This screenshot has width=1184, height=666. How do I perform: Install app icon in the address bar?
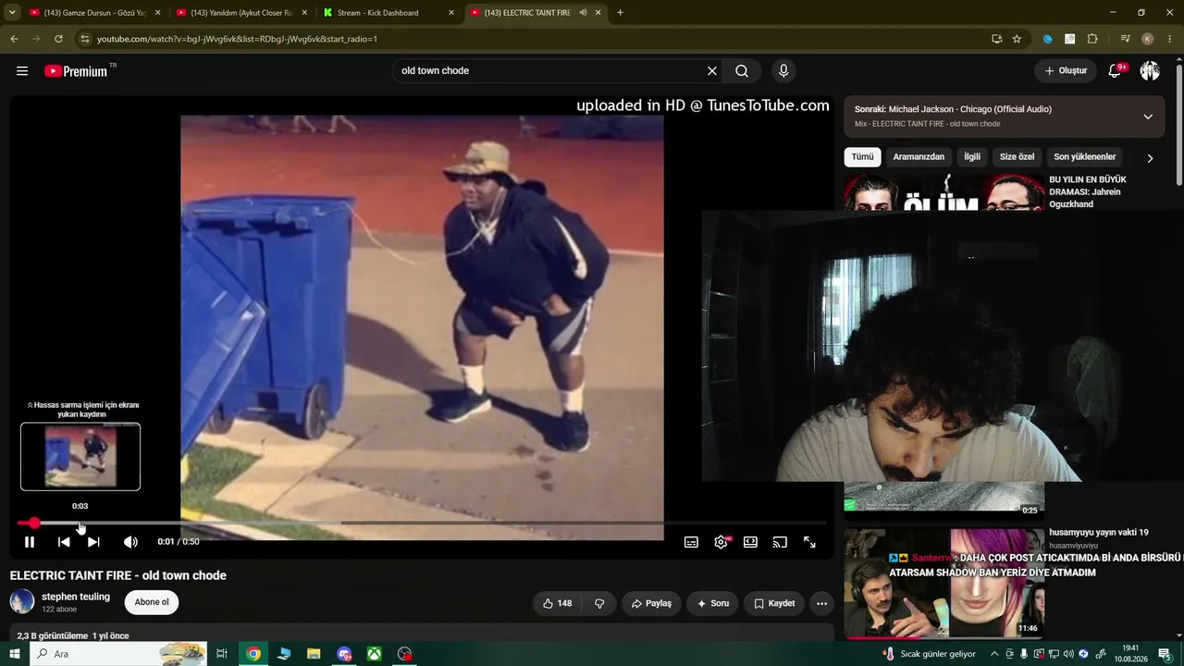(996, 39)
